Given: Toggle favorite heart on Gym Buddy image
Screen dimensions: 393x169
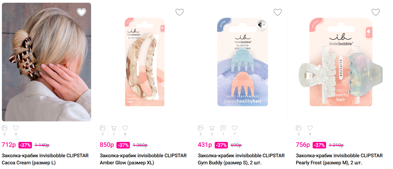Looking at the screenshot, I should 277,12.
